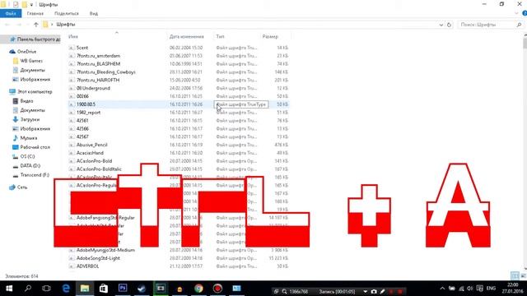Select AdobeMyungjoStd-Medium font file
Screen dimensions: 527x296
click(x=105, y=250)
